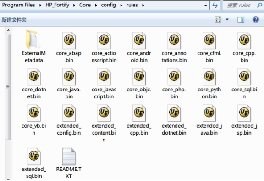Click the scrollbar down arrow
Screen dimensions: 264x181
tap(8, 179)
